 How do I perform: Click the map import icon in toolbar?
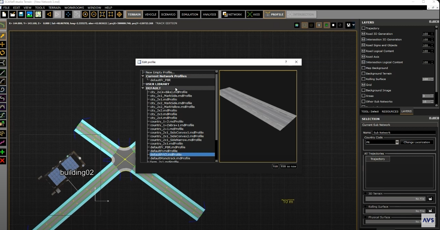(38, 14)
